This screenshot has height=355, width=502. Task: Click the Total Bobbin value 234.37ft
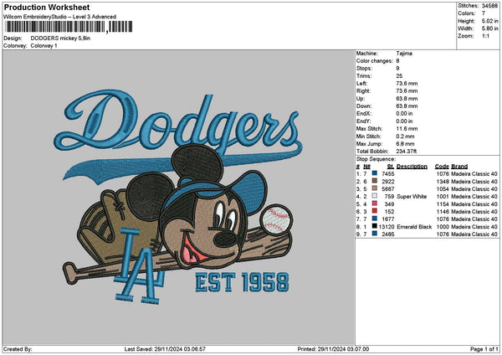pyautogui.click(x=407, y=152)
